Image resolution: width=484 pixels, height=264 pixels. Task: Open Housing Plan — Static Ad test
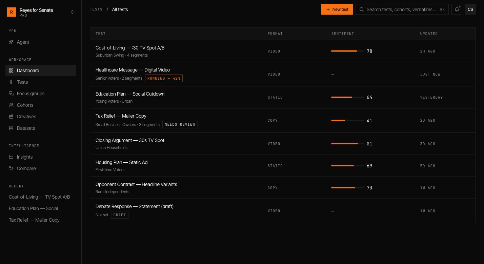121,162
